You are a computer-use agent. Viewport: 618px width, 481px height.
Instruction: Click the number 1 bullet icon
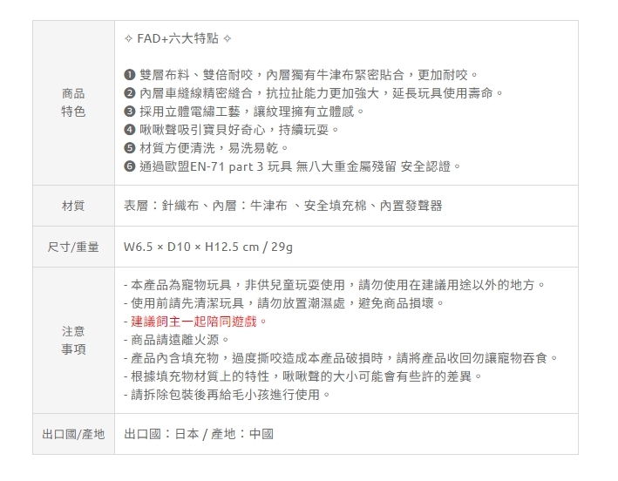coord(130,75)
